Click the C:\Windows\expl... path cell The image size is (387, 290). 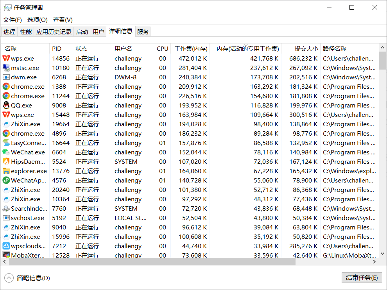point(349,171)
